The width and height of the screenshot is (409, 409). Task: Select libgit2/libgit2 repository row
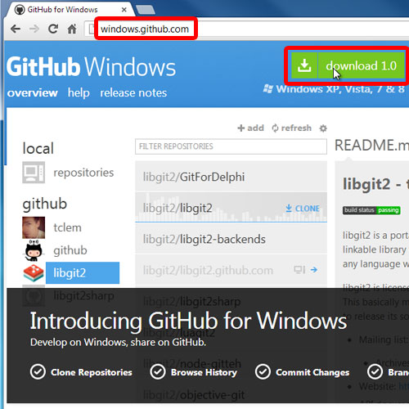point(231,208)
